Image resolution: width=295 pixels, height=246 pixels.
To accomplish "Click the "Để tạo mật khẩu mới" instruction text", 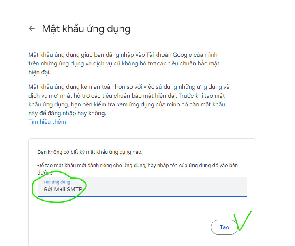I will click(x=137, y=166).
